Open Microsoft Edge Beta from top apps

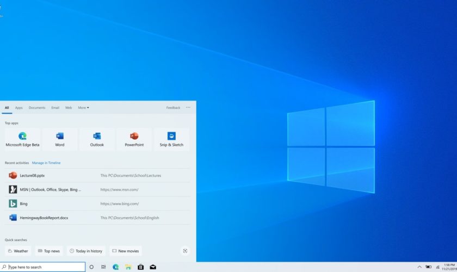(x=22, y=139)
